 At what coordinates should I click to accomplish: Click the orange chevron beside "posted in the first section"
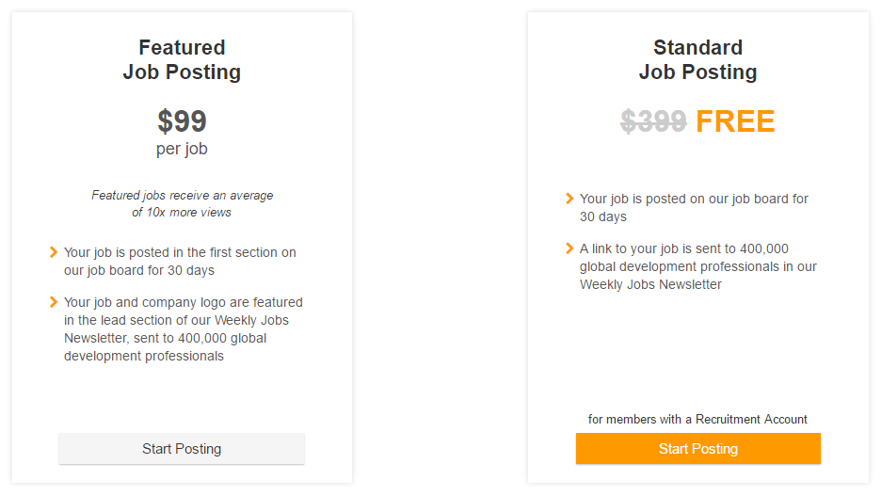click(54, 252)
